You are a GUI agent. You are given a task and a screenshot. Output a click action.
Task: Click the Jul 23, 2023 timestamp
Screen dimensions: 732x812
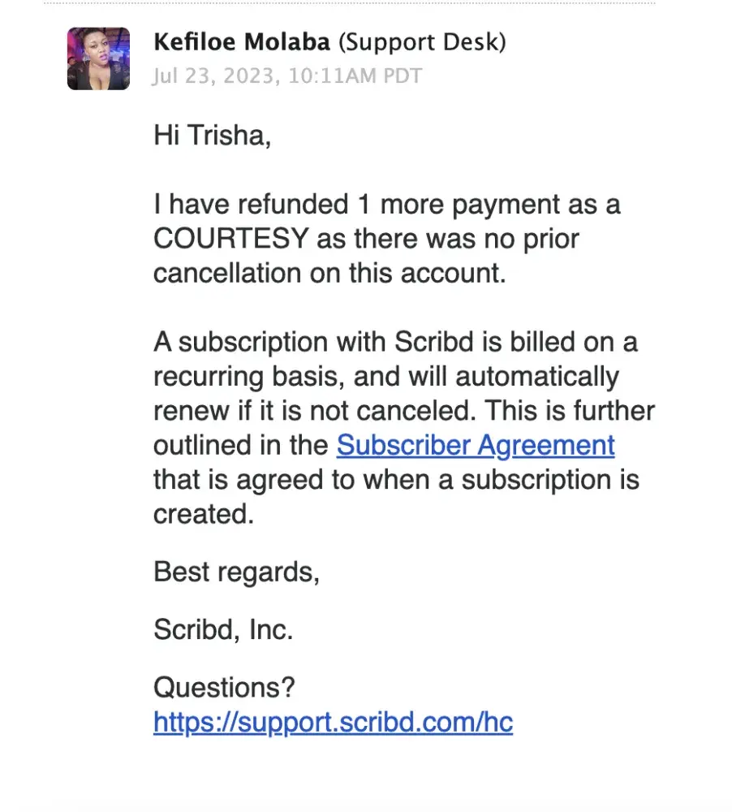coord(287,76)
